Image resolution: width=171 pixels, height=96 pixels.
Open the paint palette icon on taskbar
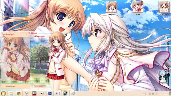click(x=73, y=94)
